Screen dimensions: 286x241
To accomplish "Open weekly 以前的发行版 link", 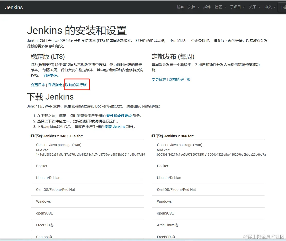I will (179, 79).
